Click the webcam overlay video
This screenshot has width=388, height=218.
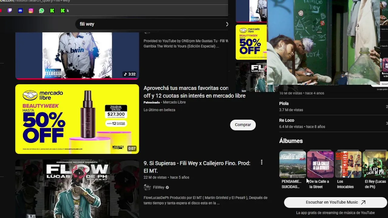[323, 42]
